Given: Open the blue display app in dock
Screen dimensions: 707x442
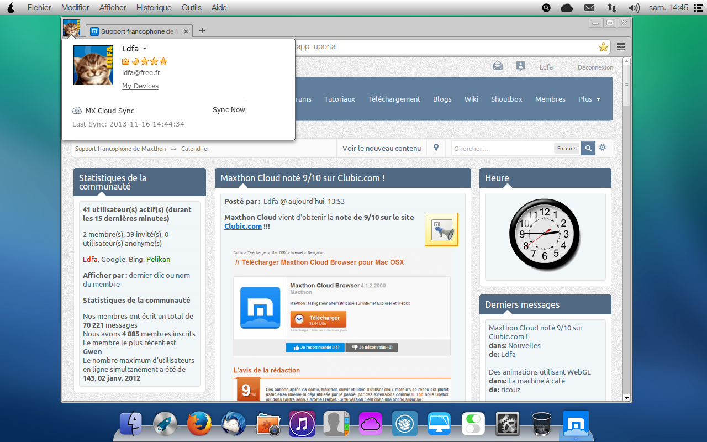Looking at the screenshot, I should 439,424.
